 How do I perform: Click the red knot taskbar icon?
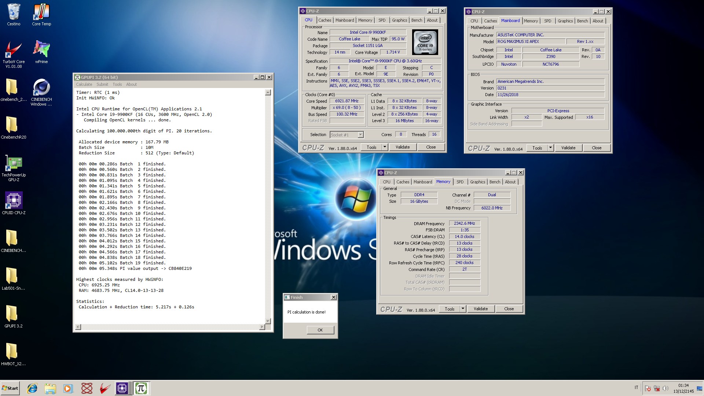(87, 388)
